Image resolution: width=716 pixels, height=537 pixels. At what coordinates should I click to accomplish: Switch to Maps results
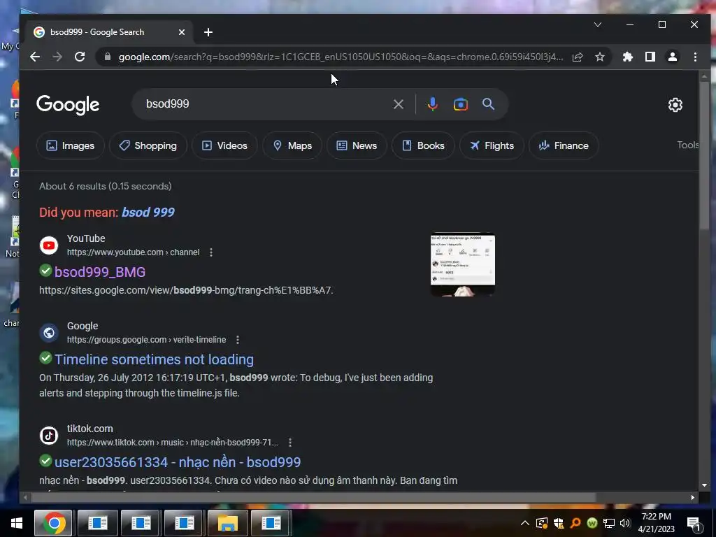click(x=292, y=145)
